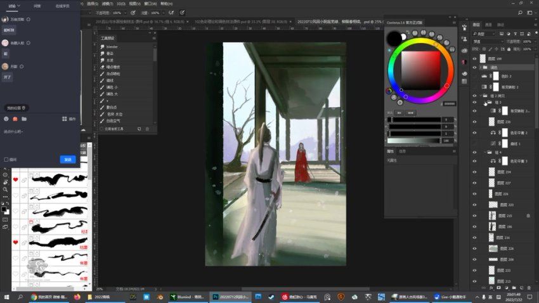Open the layer blend mode dropdown

488,42
